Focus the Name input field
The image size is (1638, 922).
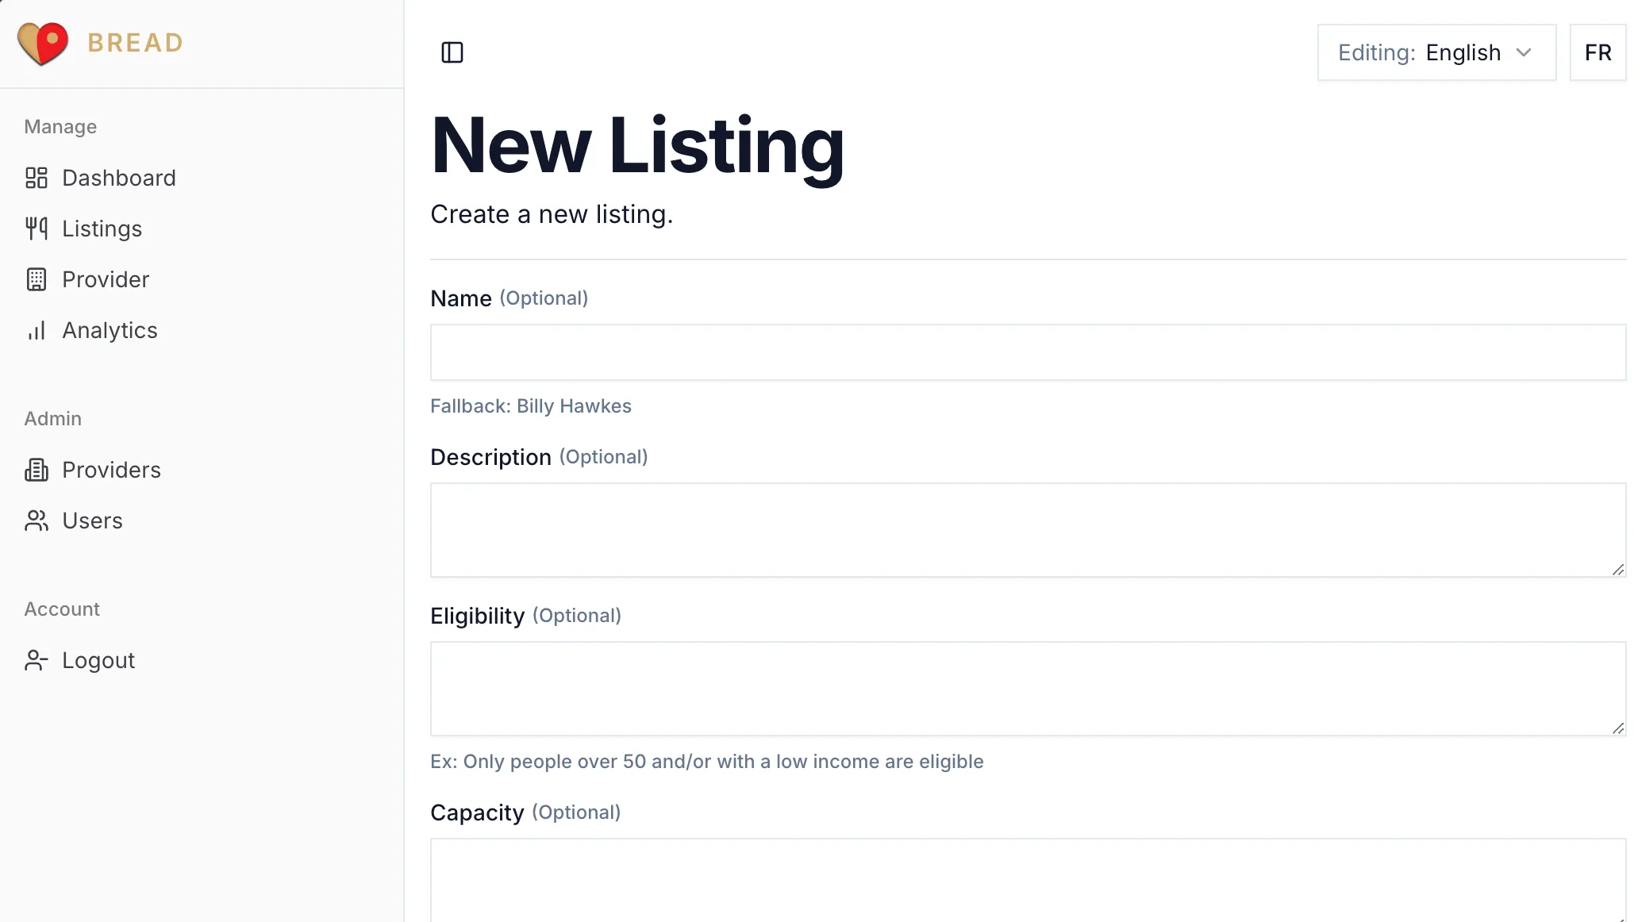click(1028, 352)
